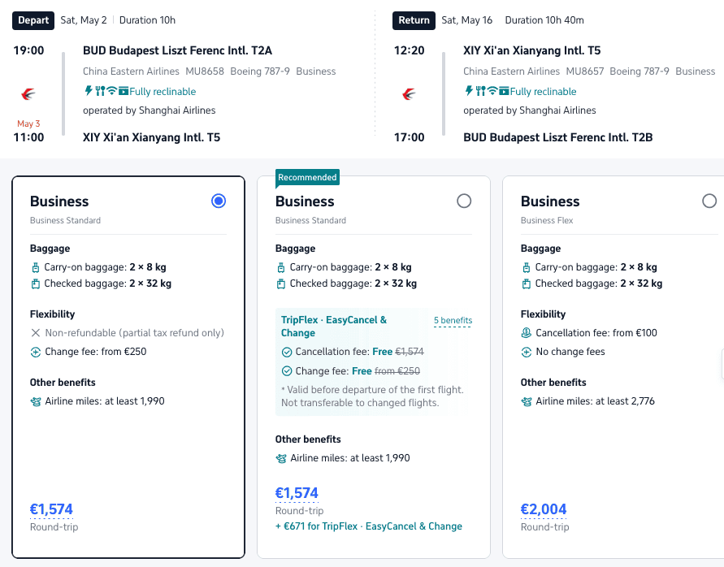The image size is (724, 567).
Task: Click the Return label tab
Action: (x=414, y=20)
